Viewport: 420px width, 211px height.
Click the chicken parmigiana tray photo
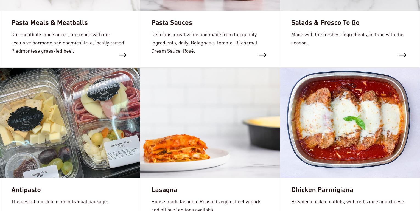click(x=350, y=123)
